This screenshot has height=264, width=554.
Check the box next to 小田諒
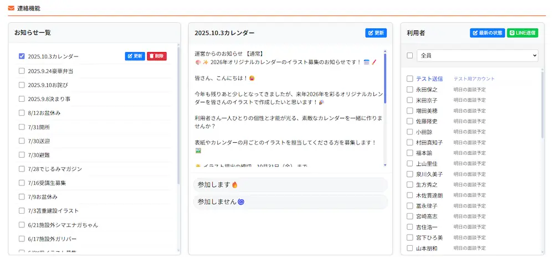[410, 132]
